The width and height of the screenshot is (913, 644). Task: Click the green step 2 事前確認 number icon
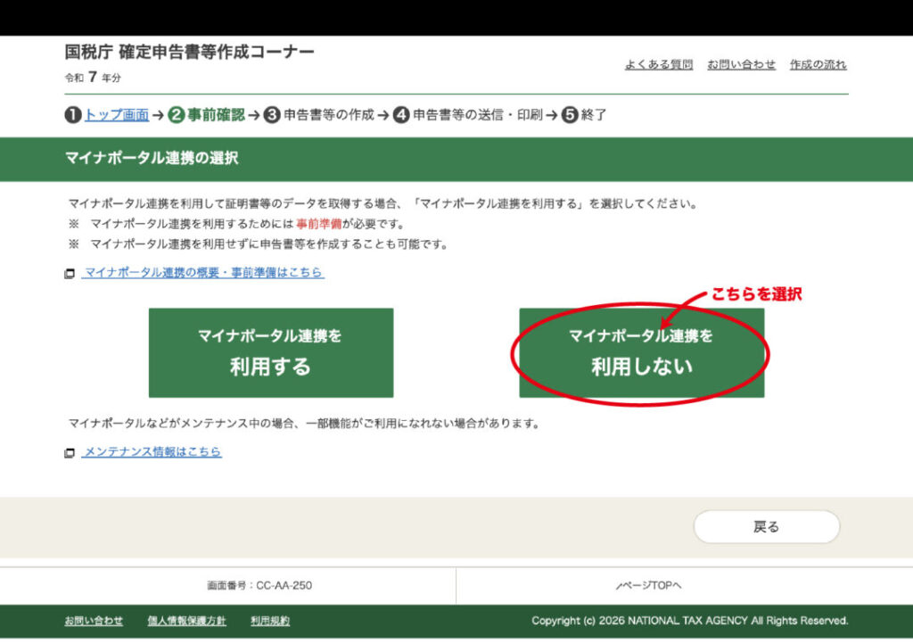176,115
